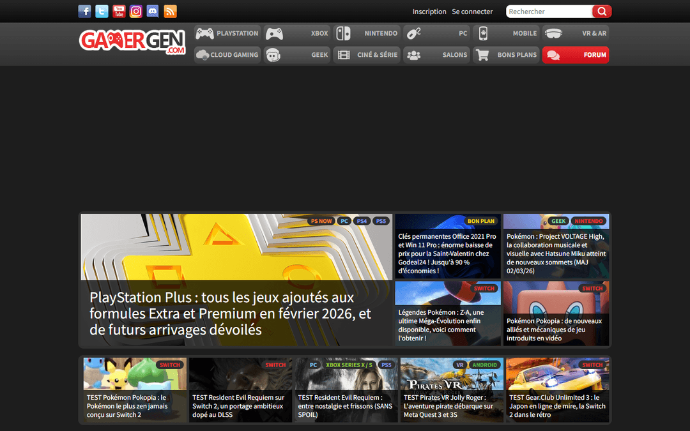The width and height of the screenshot is (690, 431).
Task: Open the Instagram social icon
Action: (136, 11)
